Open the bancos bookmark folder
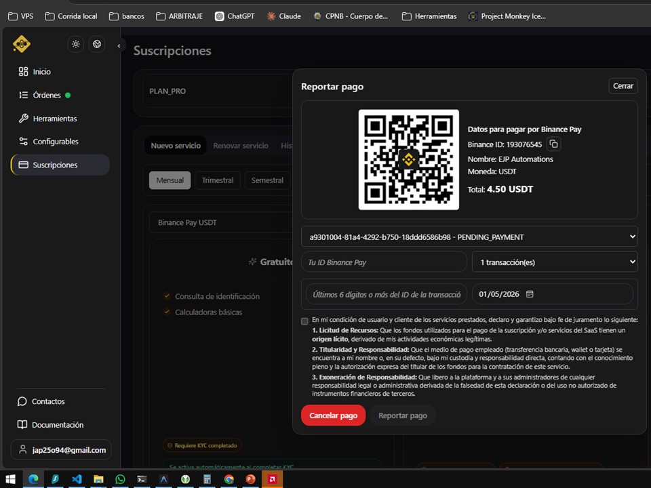Screen dimensions: 651x488 [x=127, y=16]
